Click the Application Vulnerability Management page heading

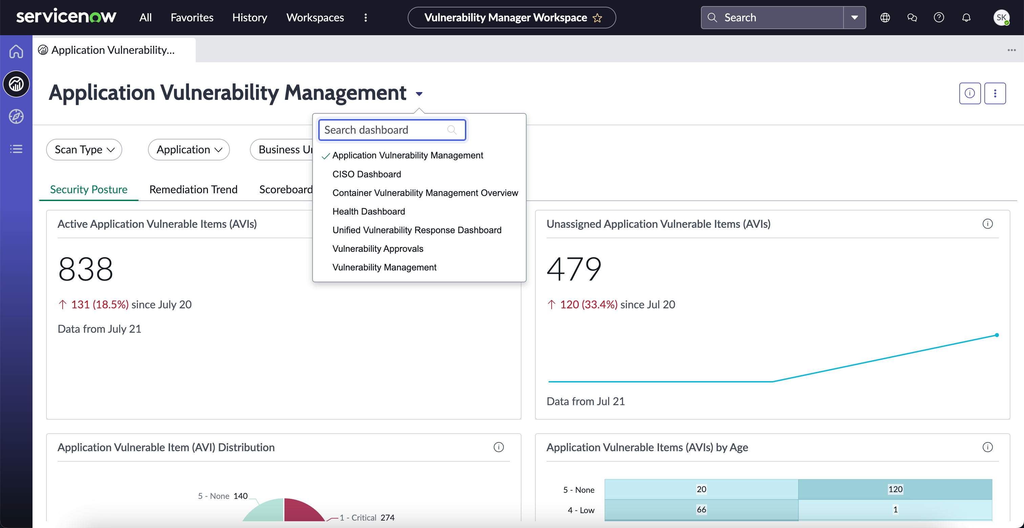pos(227,93)
